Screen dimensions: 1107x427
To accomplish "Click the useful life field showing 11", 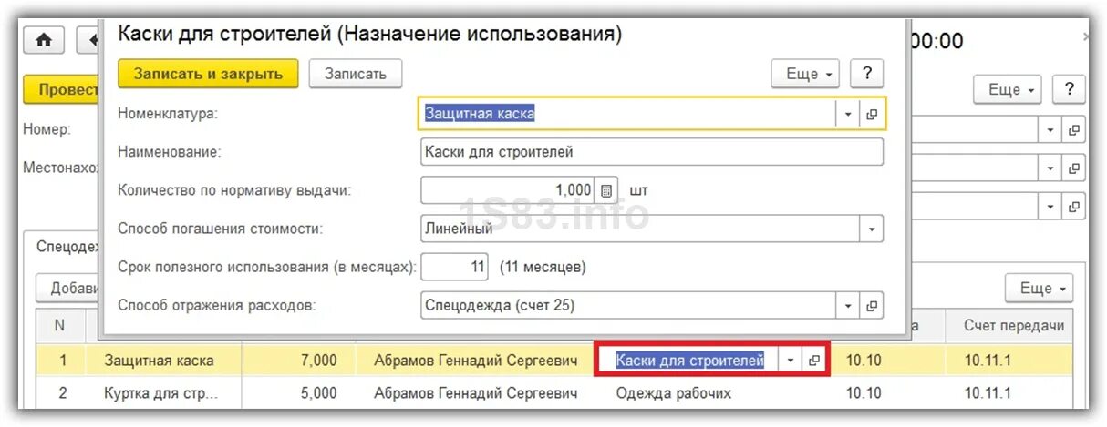I will coord(456,267).
